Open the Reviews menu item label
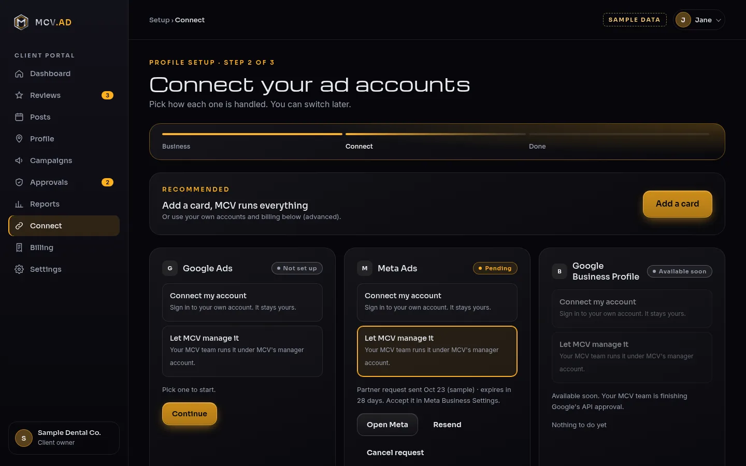Viewport: 746px width, 466px height. click(45, 95)
